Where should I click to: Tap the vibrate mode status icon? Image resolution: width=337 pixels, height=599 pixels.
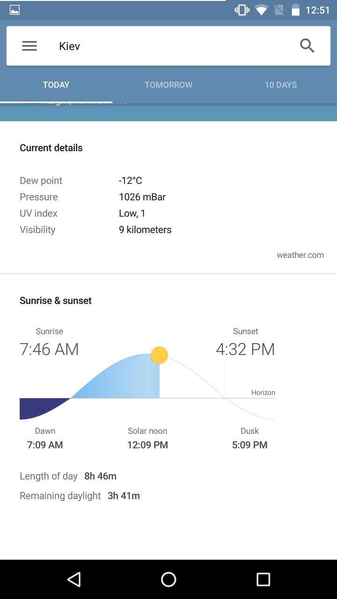tap(242, 10)
